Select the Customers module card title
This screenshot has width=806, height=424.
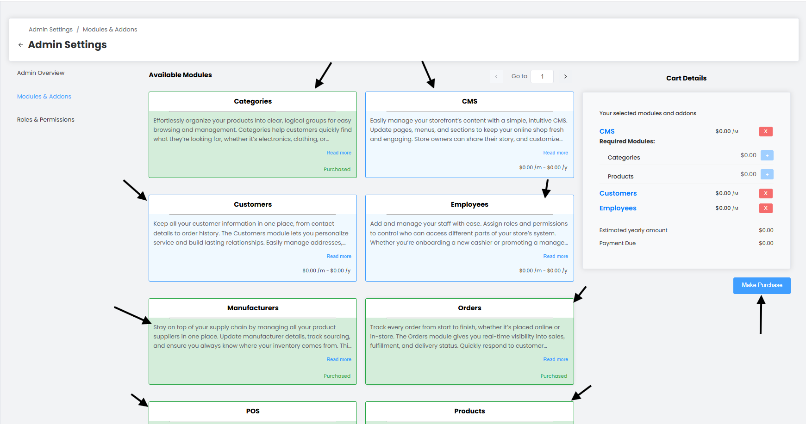pos(253,204)
